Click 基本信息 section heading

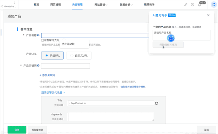click(27, 29)
